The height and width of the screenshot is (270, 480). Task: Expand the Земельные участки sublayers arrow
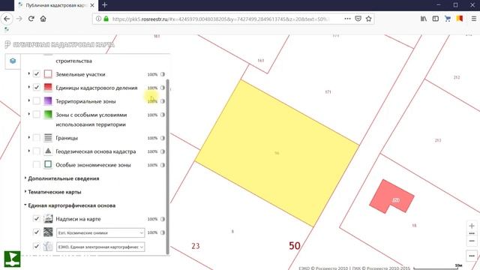[29, 73]
